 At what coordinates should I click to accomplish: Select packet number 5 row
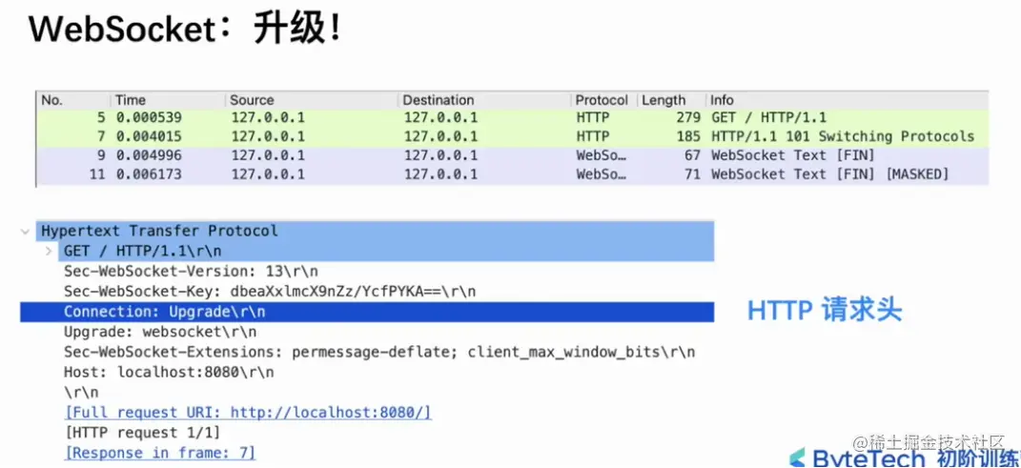click(x=512, y=118)
